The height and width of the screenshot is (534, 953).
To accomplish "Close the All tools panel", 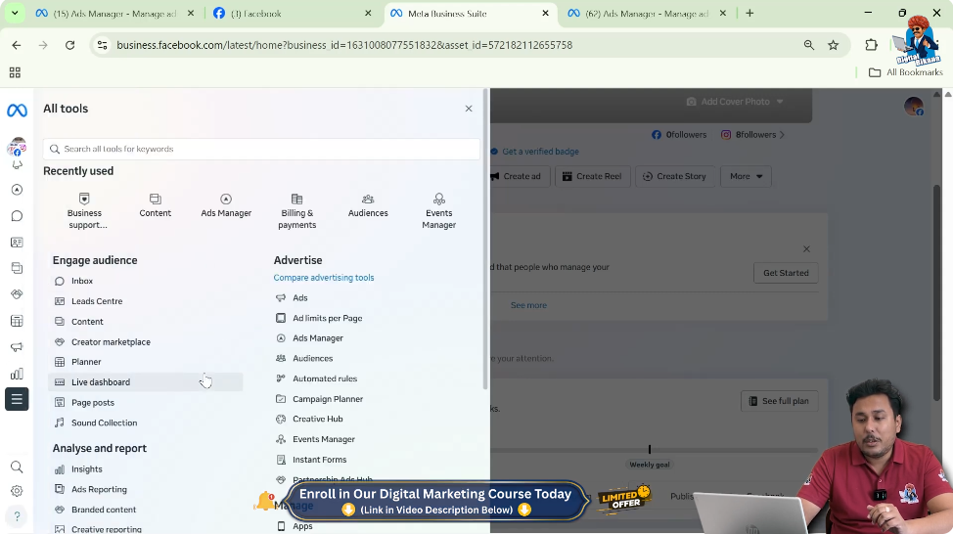I will (469, 109).
